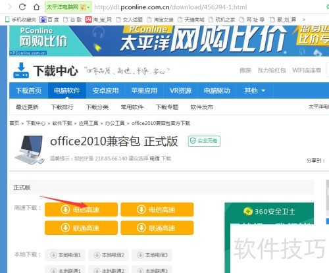This screenshot has height=273, width=329.
Task: Open the 手机收藏夹 bookmark
Action: coord(20,20)
